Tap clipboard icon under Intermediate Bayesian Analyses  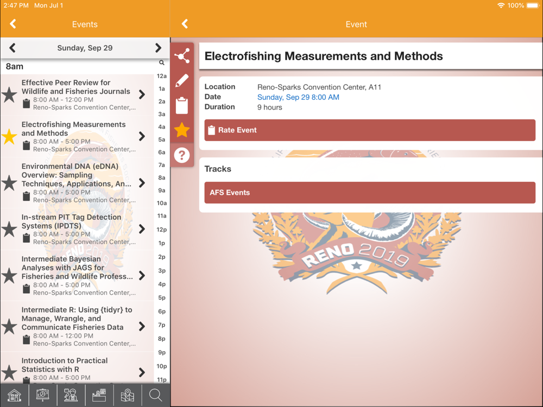point(26,289)
